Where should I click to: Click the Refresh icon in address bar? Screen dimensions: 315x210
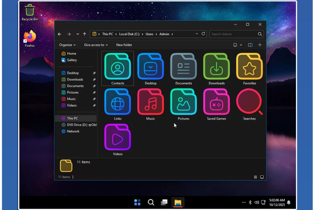[203, 34]
